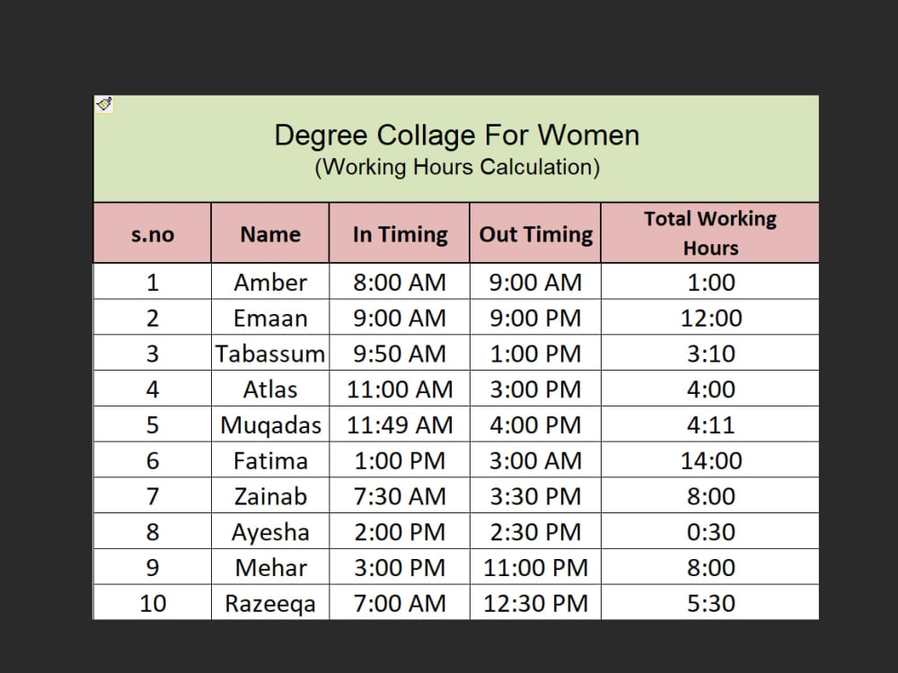Select Tabassum's 9:50 AM in timing
The image size is (898, 673).
point(400,353)
